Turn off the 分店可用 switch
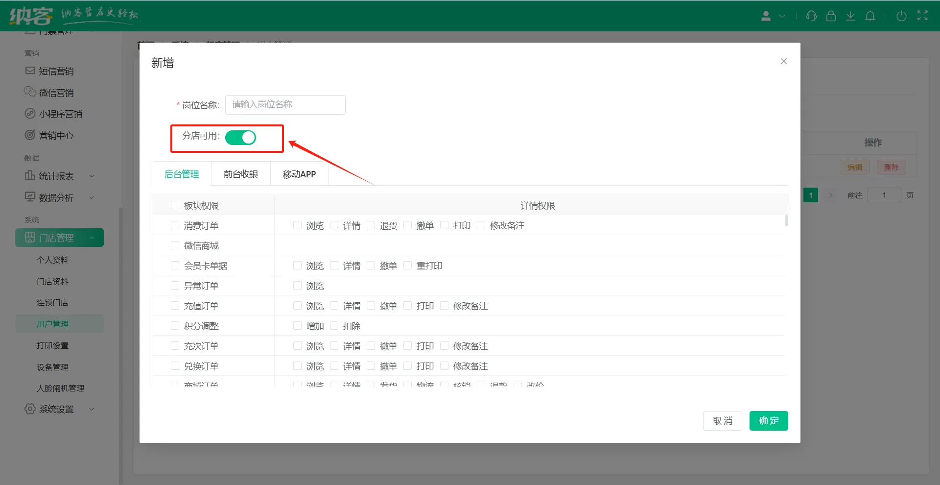Viewport: 940px width, 485px height. tap(240, 138)
